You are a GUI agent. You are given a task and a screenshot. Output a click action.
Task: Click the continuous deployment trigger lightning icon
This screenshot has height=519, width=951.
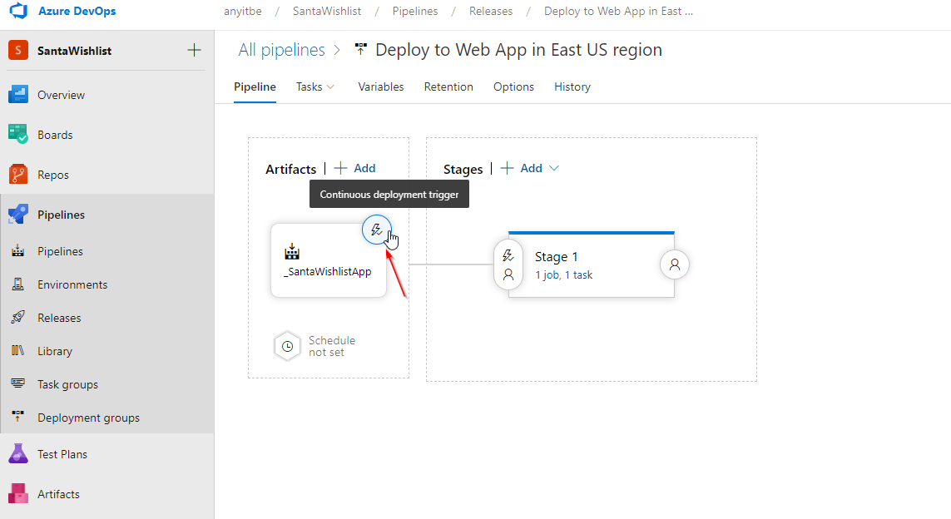(x=377, y=230)
